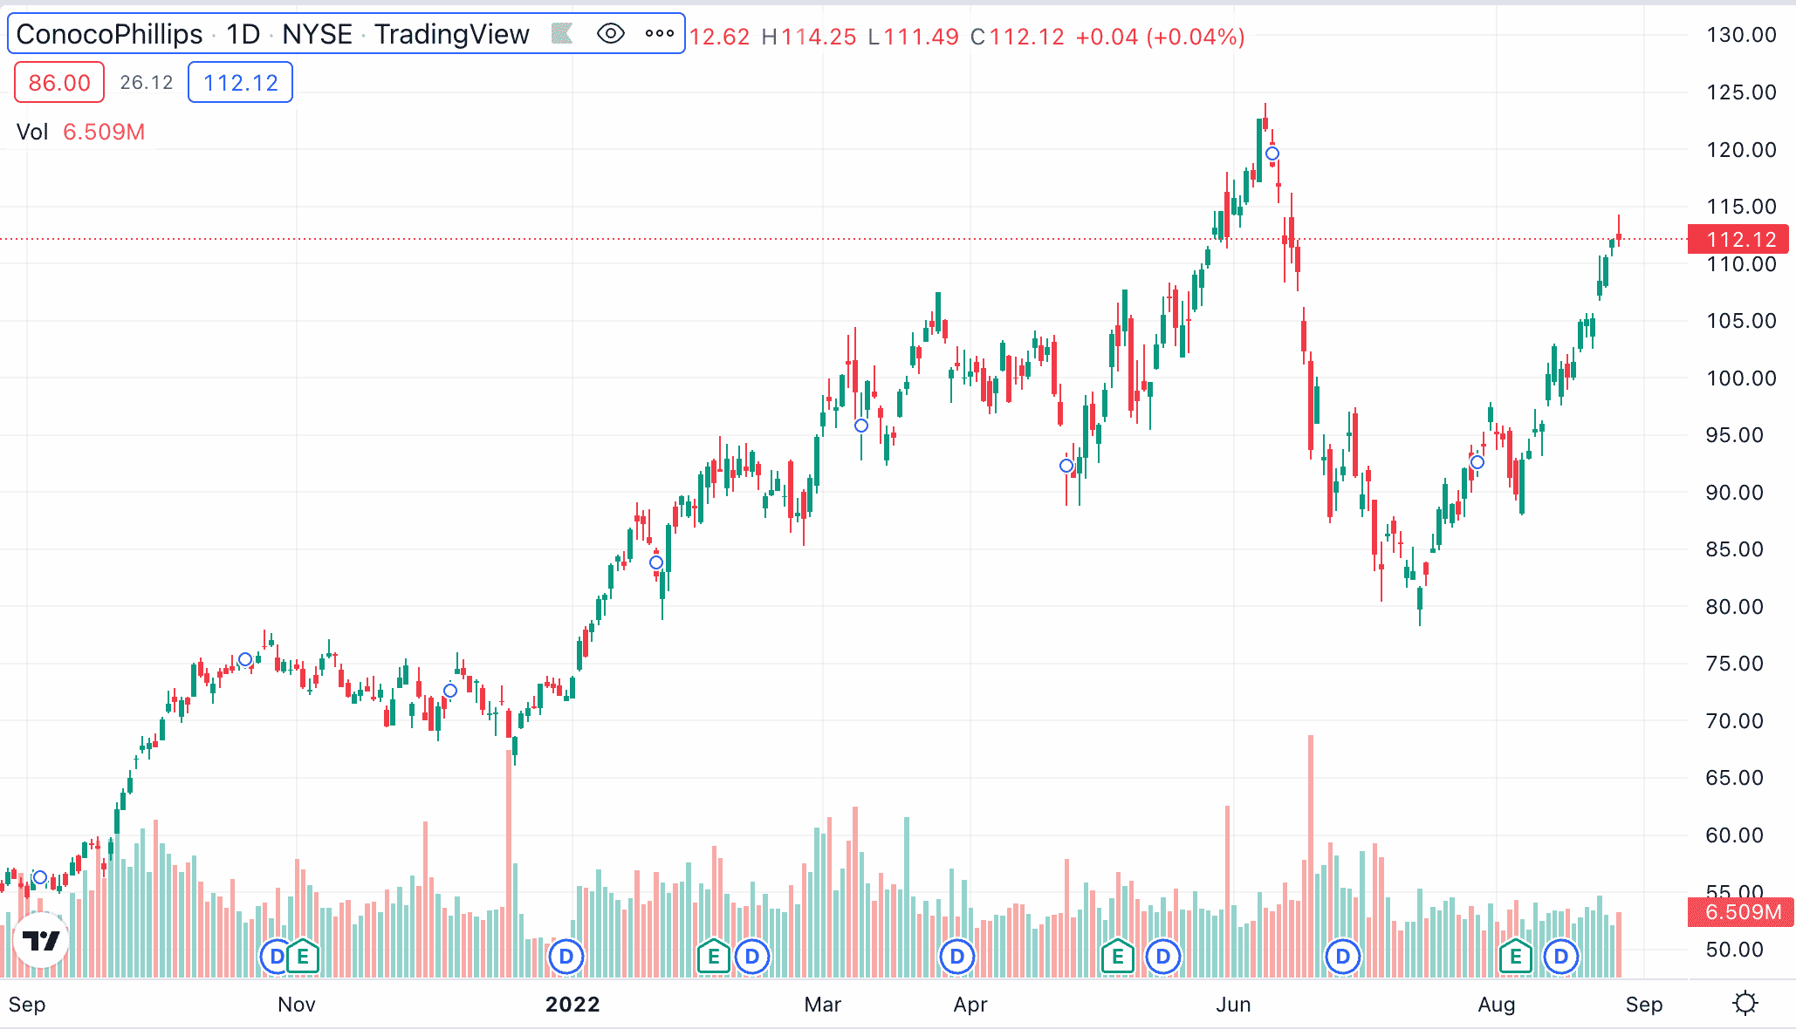Click the 75.00 price scale label
The width and height of the screenshot is (1796, 1029).
click(x=1734, y=664)
